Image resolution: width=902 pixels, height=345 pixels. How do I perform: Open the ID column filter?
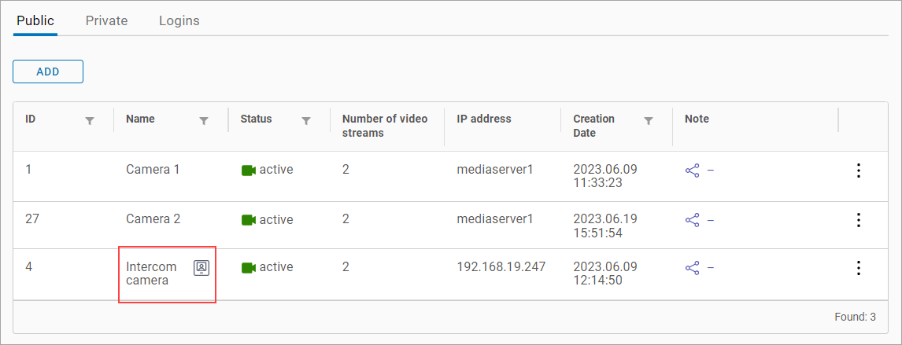tap(90, 121)
